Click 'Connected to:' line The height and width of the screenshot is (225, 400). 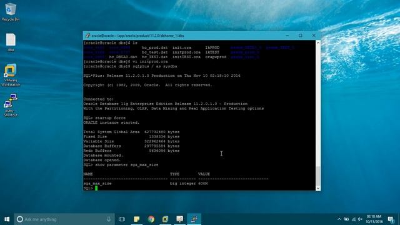click(x=99, y=99)
